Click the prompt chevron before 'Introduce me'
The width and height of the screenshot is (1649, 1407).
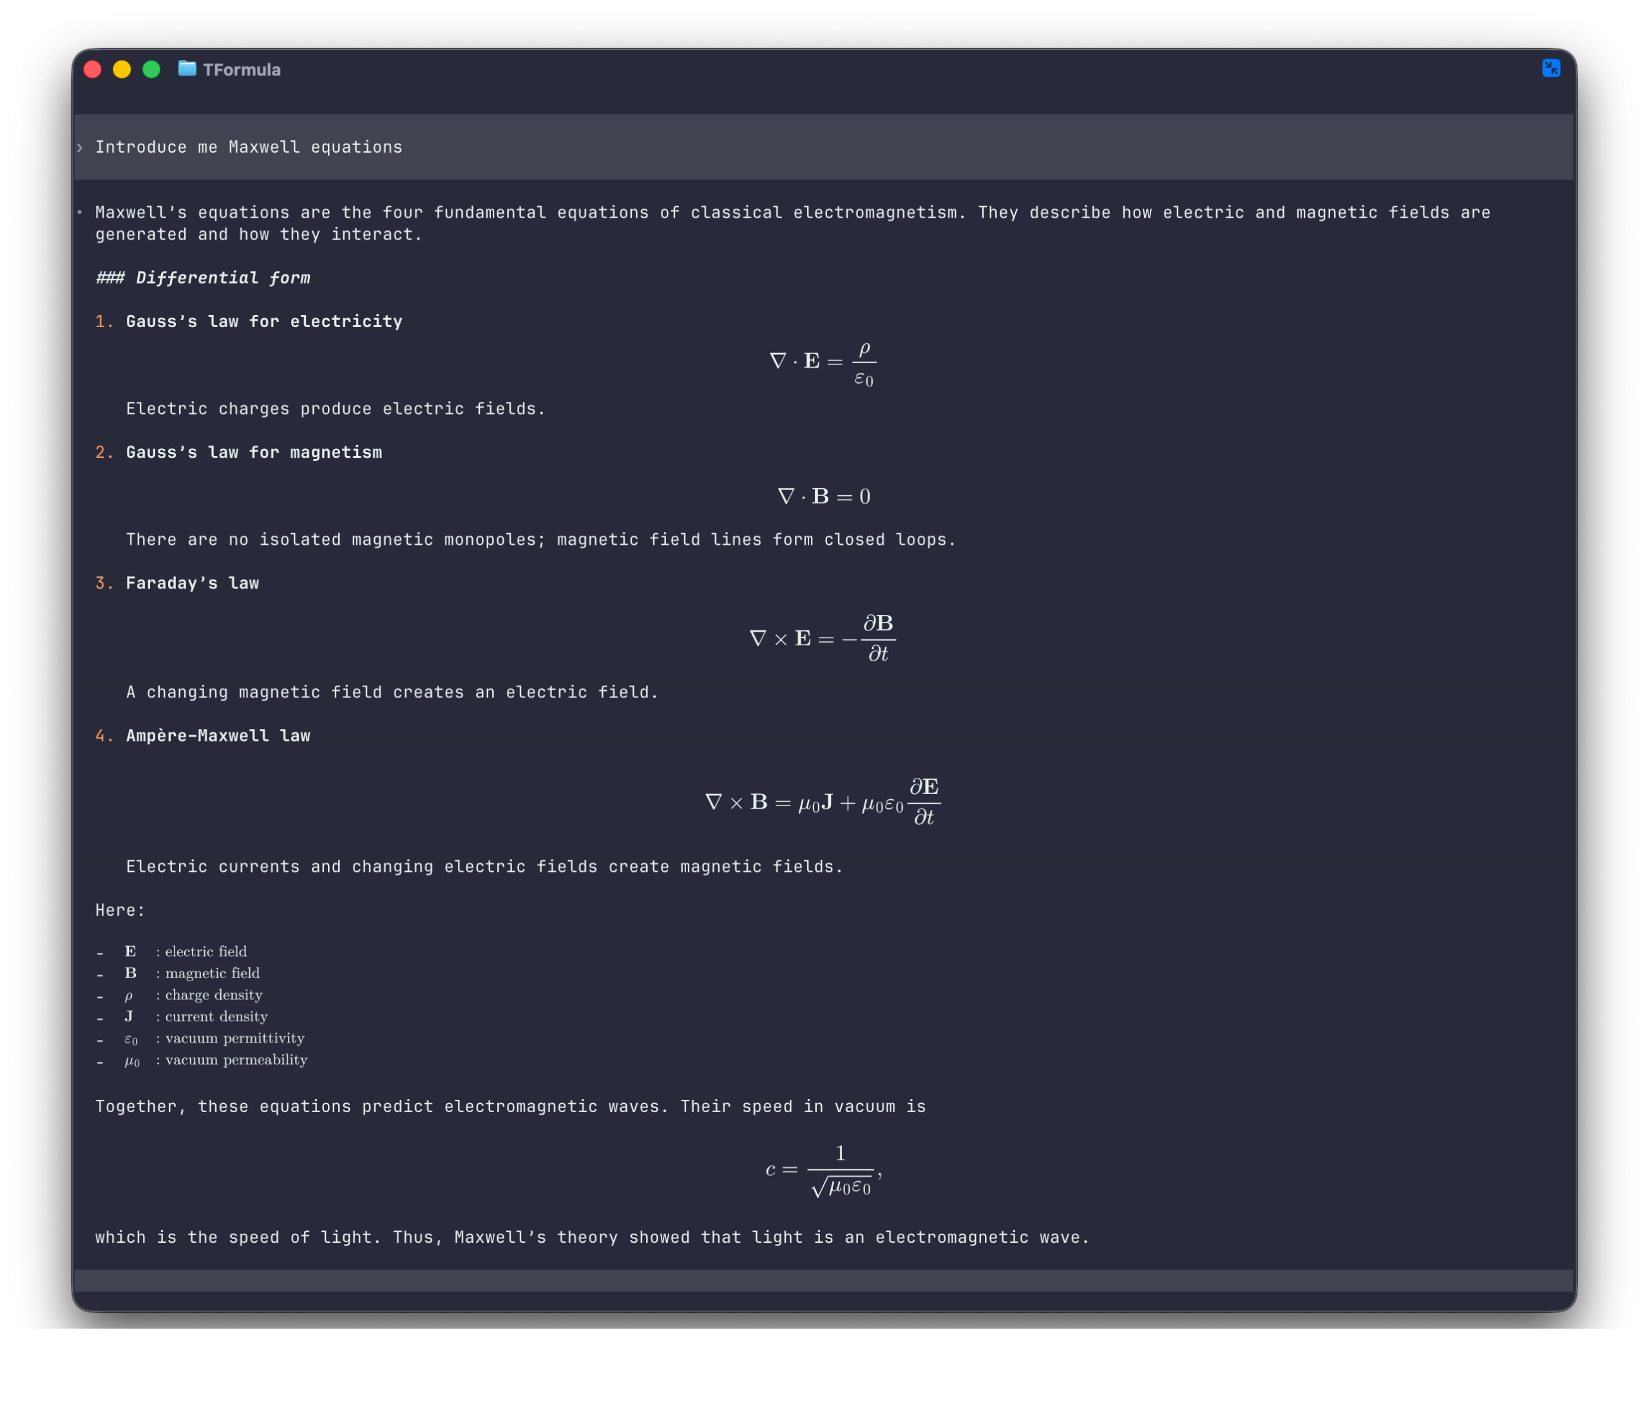pos(80,147)
